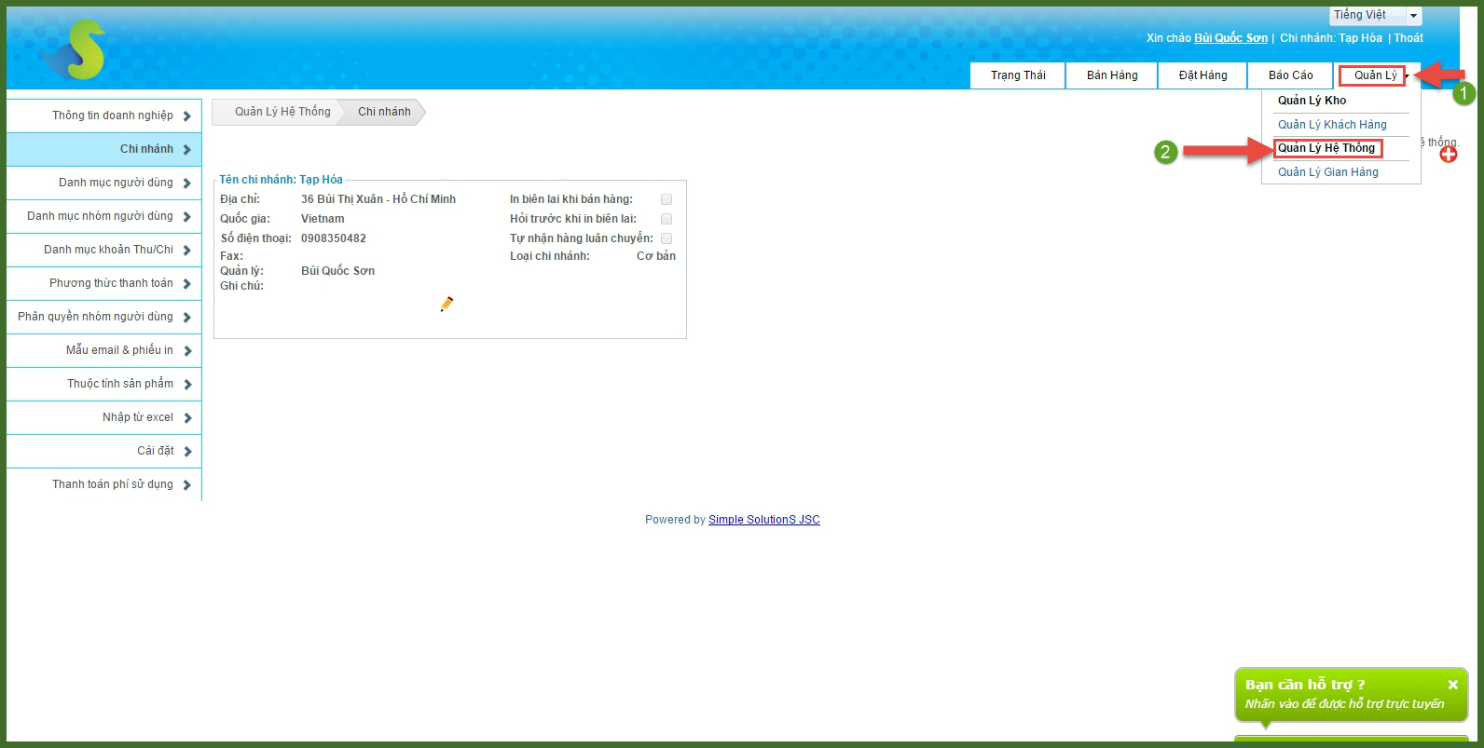Check 'Tự nhận hàng luân chuyển' option
The image size is (1484, 748).
point(666,238)
